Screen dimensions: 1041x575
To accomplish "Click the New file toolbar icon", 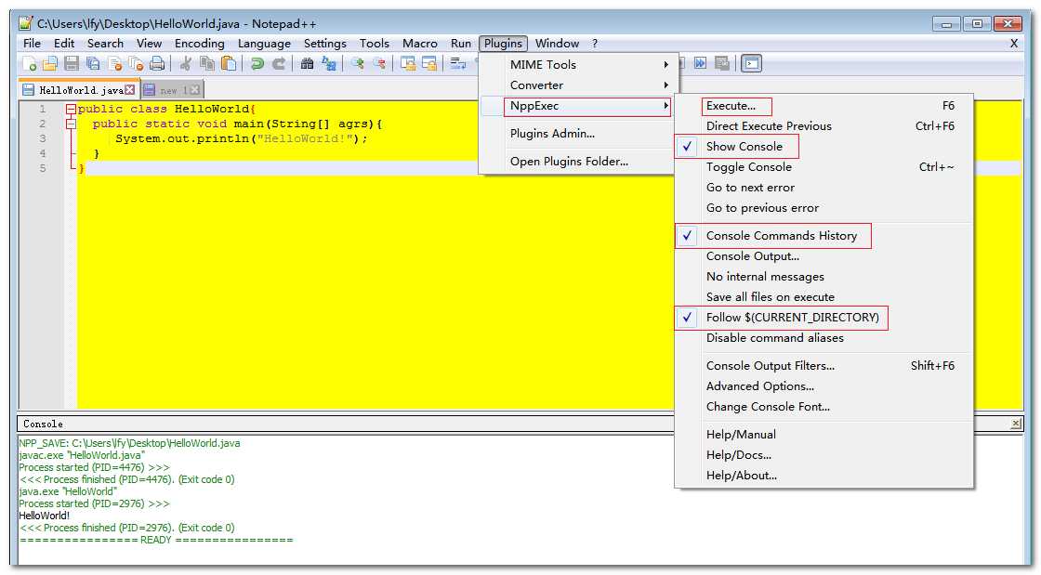I will pyautogui.click(x=31, y=64).
